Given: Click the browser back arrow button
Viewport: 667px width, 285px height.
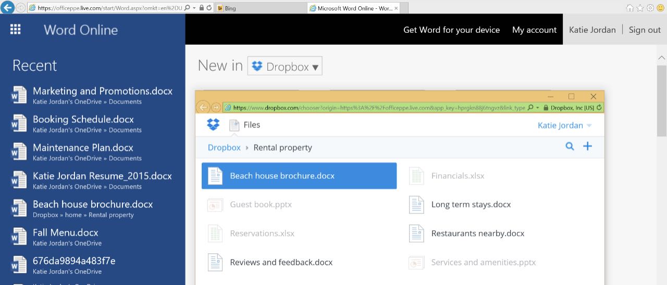Looking at the screenshot, I should pos(8,8).
